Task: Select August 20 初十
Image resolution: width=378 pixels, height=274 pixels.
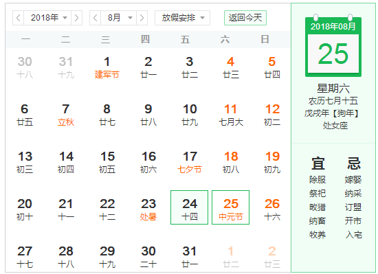Action: tap(25, 209)
